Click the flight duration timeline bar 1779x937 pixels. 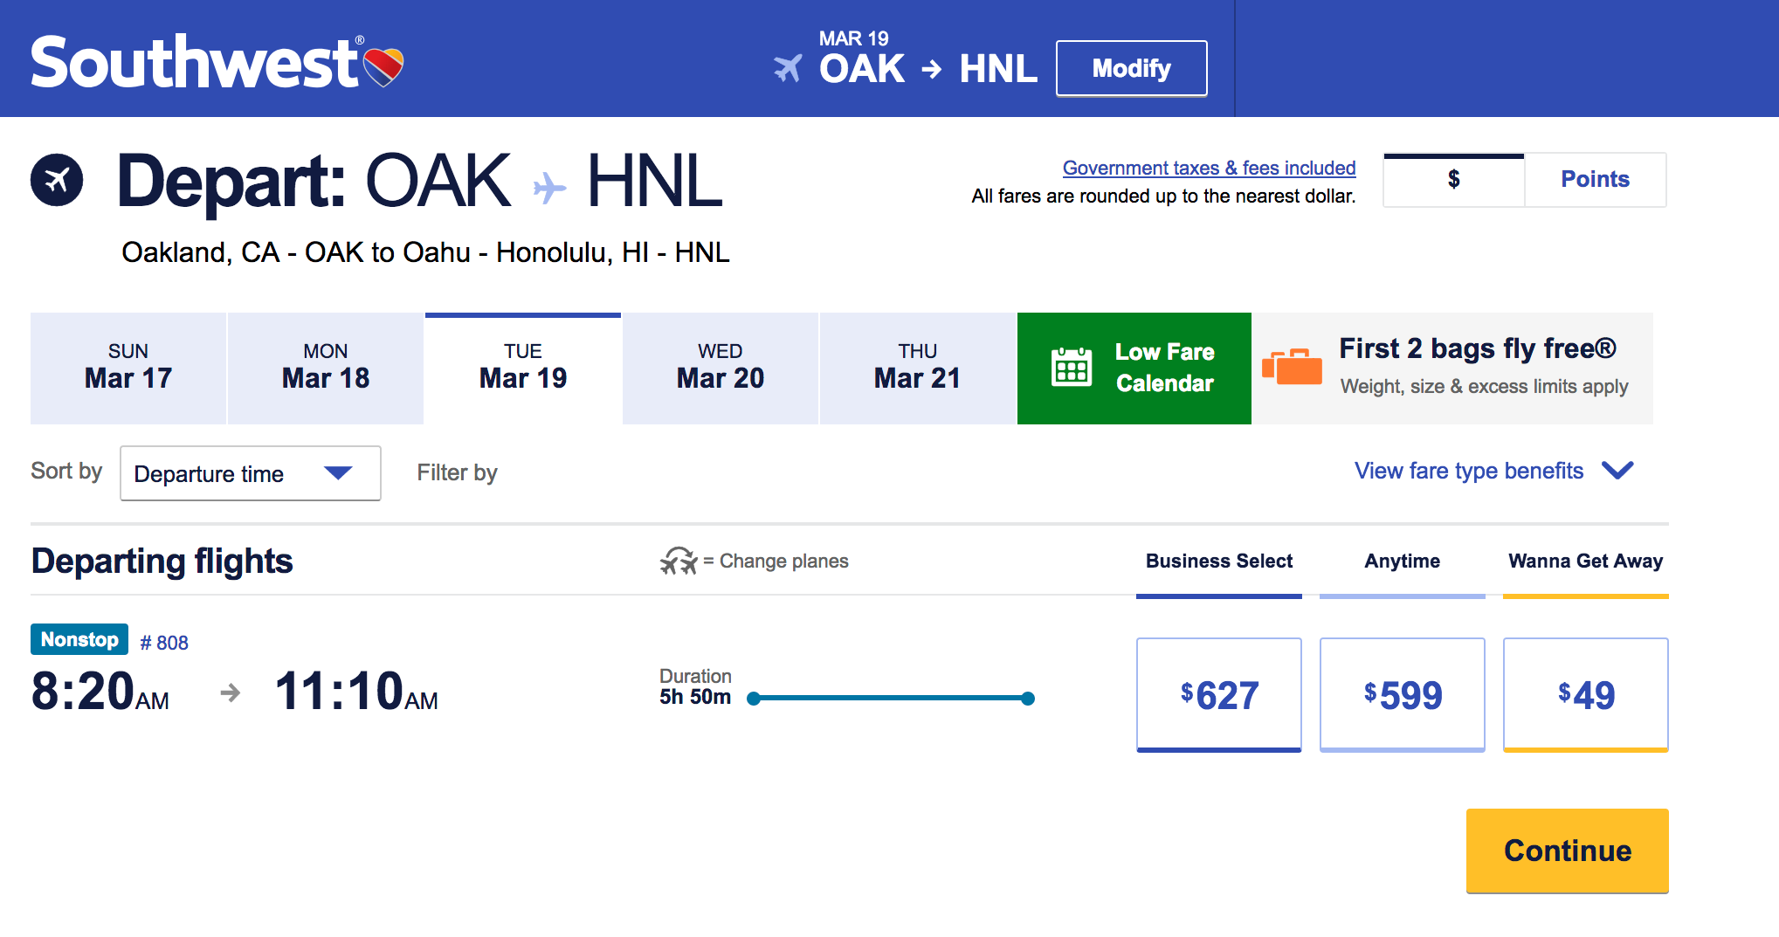[892, 698]
